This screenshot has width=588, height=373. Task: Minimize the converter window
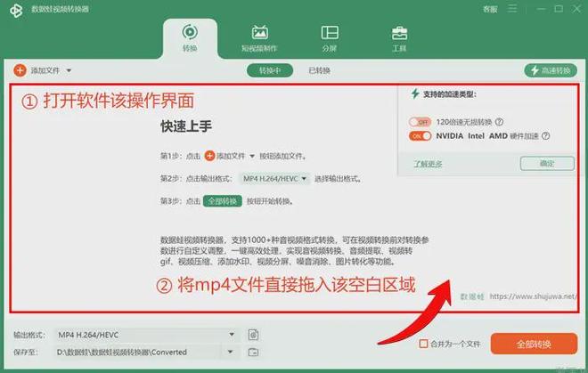pos(541,9)
